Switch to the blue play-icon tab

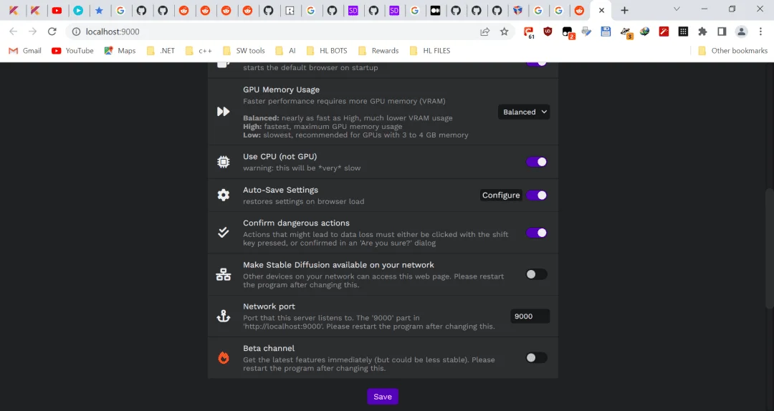coord(78,10)
